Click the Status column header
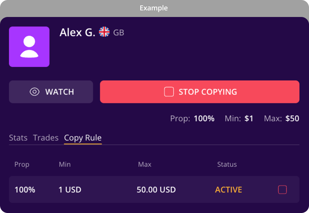Image resolution: width=309 pixels, height=213 pixels. [227, 164]
